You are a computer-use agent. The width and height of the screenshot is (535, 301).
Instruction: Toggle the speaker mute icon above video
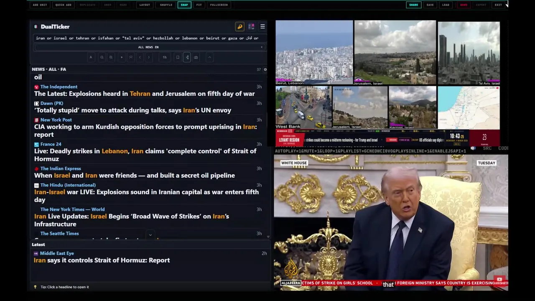click(473, 148)
